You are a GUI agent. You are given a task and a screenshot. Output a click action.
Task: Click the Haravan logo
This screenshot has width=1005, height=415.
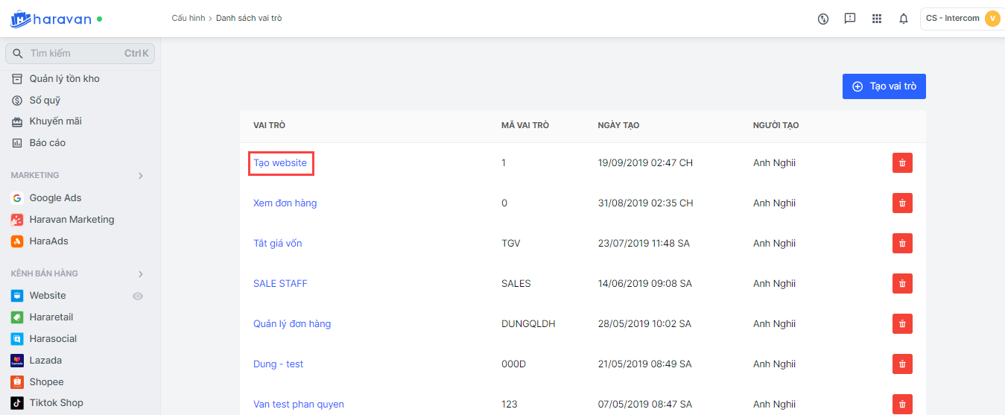point(51,19)
